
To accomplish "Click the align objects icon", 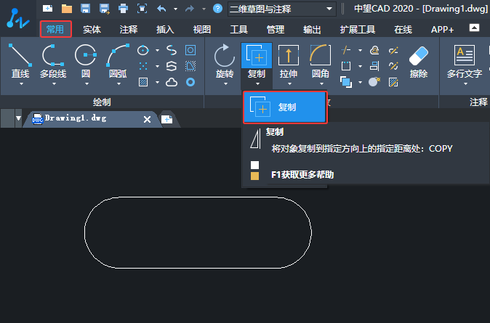I will point(374,66).
